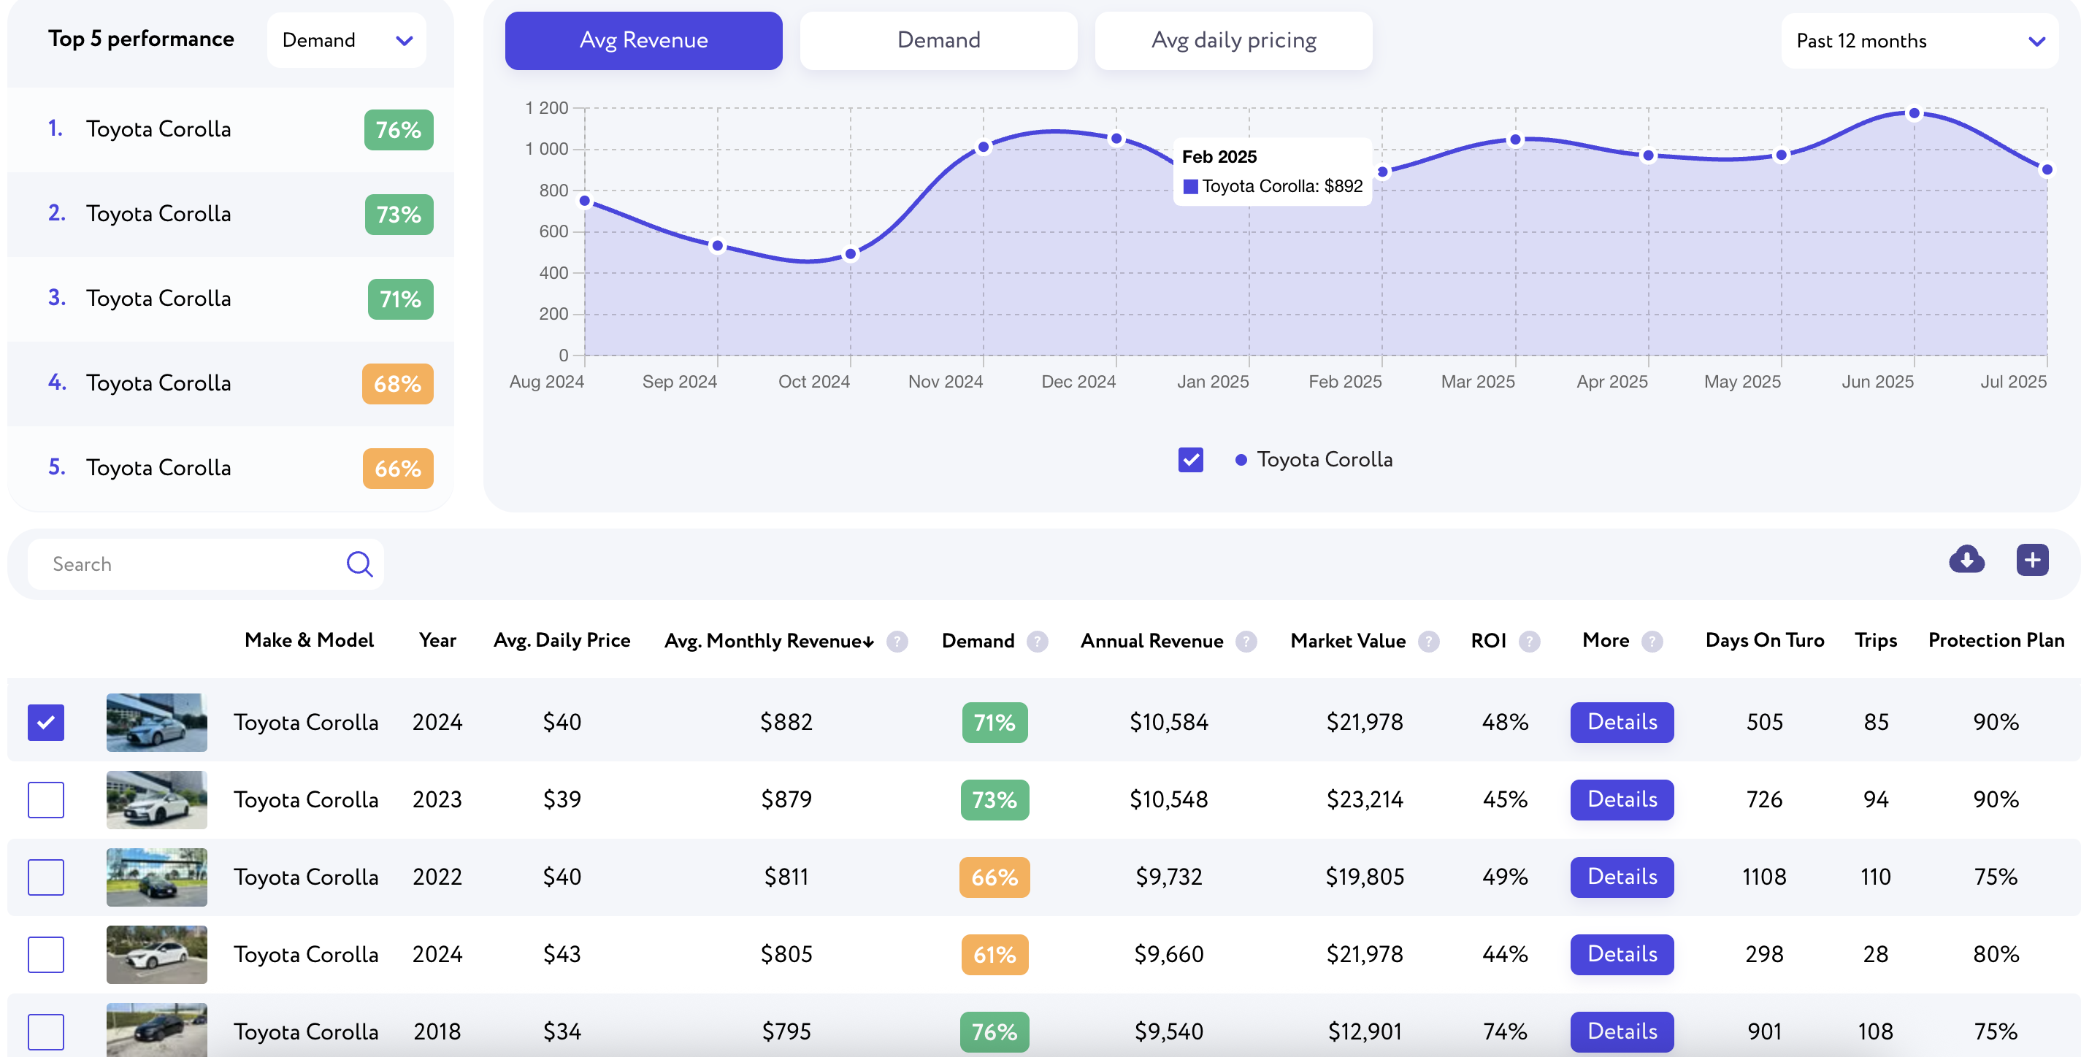Open help icon beside Annual Revenue header
Screen dimensions: 2081x1057
tap(1246, 641)
